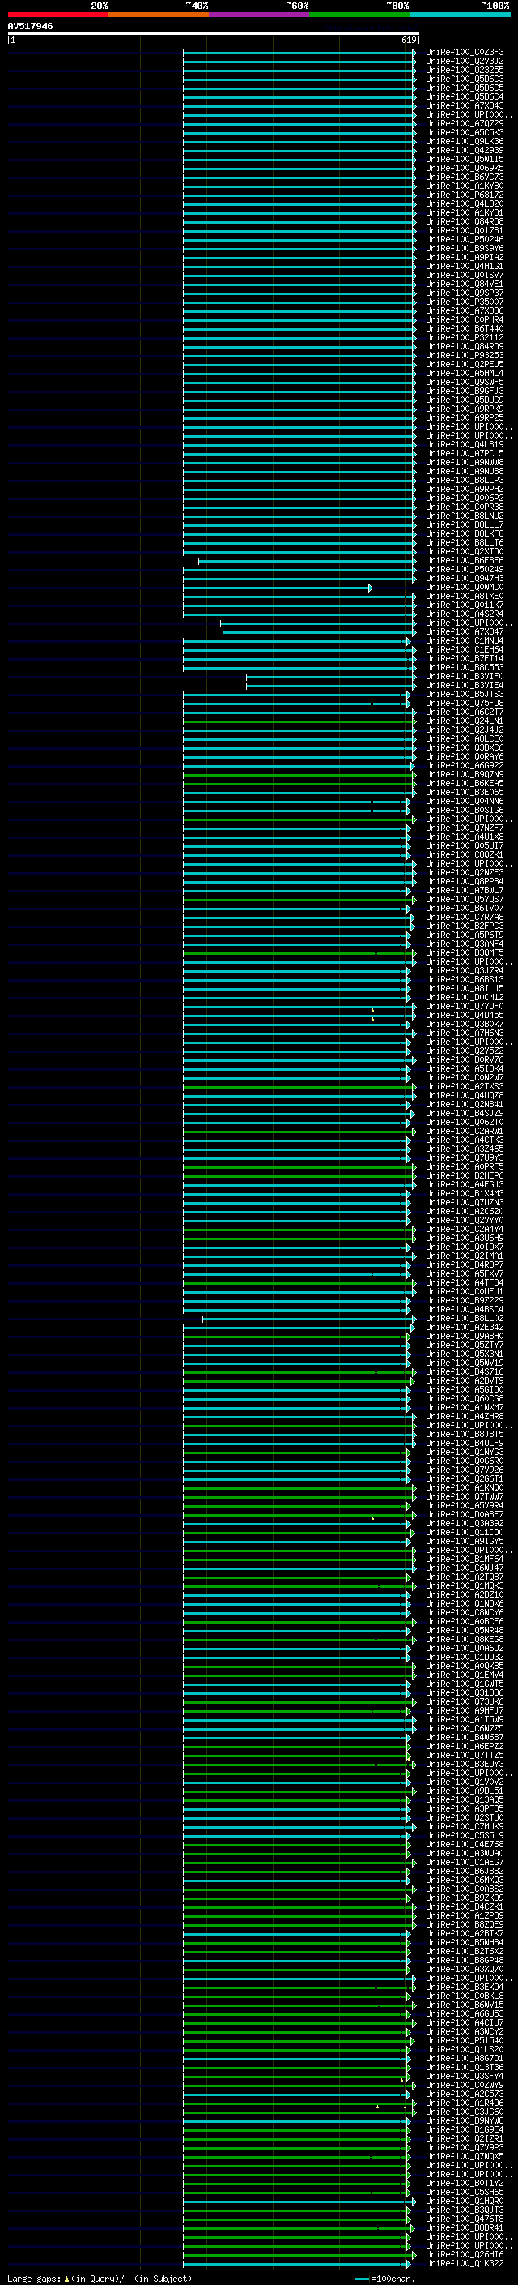Select hit label UniRef100_B8LLL7
The height and width of the screenshot is (2285, 518).
[x=465, y=525]
